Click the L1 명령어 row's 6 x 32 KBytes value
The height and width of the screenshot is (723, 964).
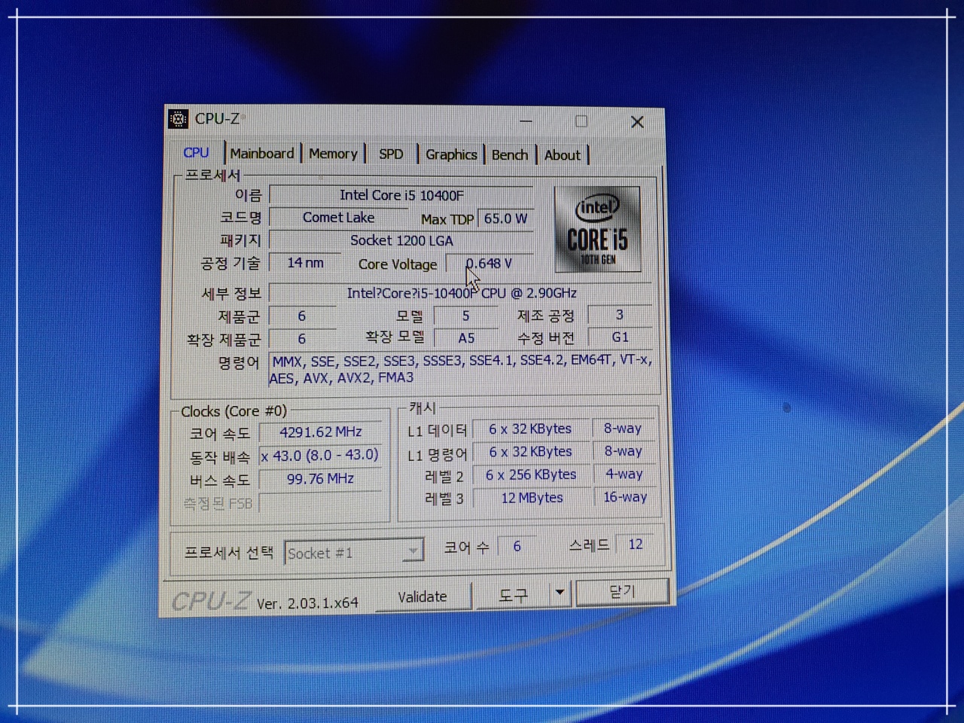tap(530, 452)
